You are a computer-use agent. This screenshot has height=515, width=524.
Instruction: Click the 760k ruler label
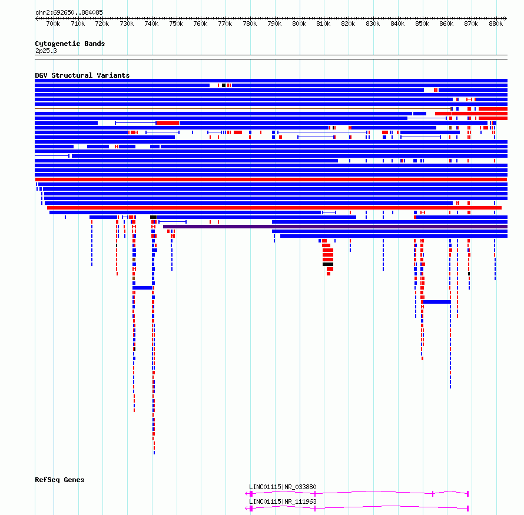tap(200, 24)
